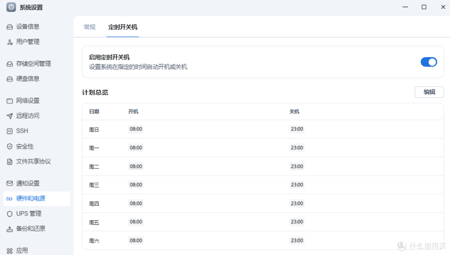
Task: Open 网络设置 network icon
Action: [10, 101]
